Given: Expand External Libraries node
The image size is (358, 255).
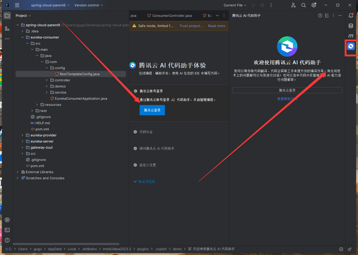Looking at the screenshot, I should (18, 172).
